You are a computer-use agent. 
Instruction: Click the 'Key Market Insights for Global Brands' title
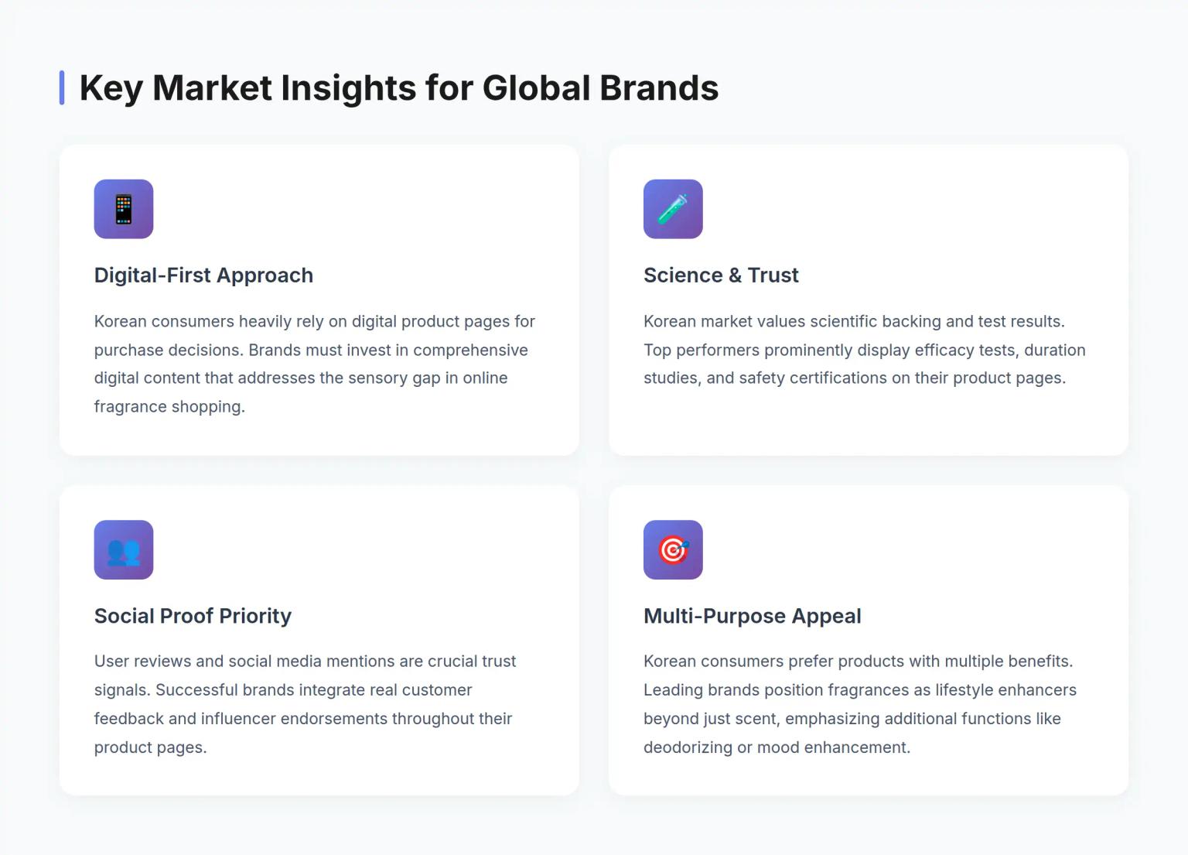[x=398, y=87]
